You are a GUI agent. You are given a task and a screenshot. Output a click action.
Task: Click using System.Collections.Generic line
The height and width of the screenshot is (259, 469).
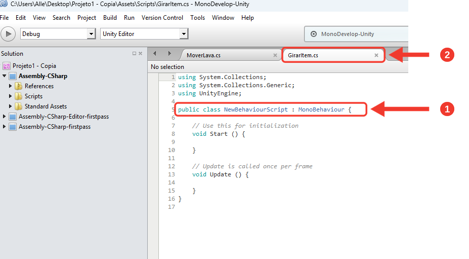pos(236,86)
